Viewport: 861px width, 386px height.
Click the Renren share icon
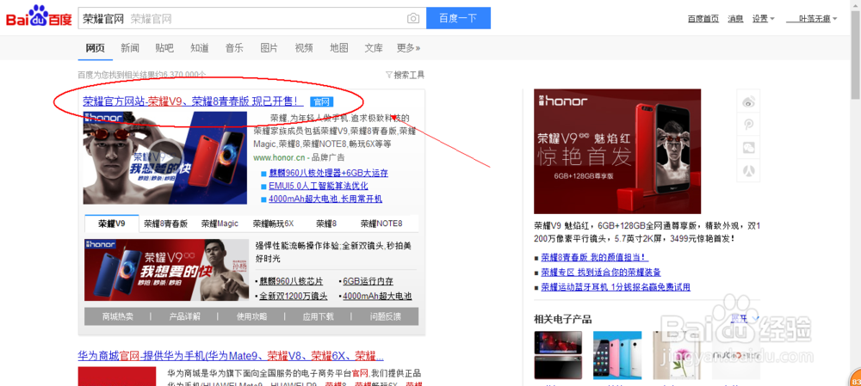point(748,170)
